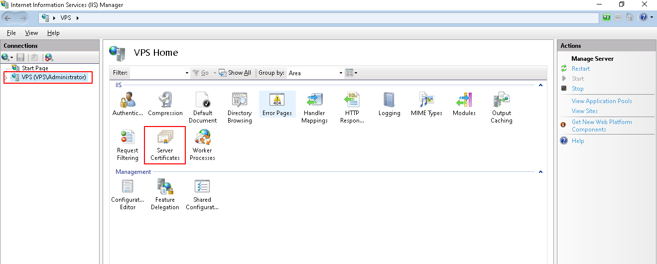Open the Compression feature
The image size is (657, 264).
[165, 104]
